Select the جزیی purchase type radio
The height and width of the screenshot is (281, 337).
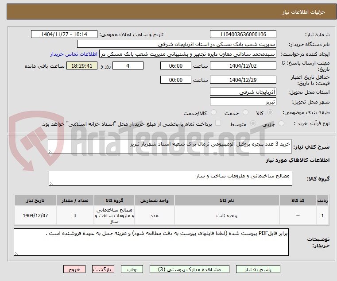coord(281,123)
